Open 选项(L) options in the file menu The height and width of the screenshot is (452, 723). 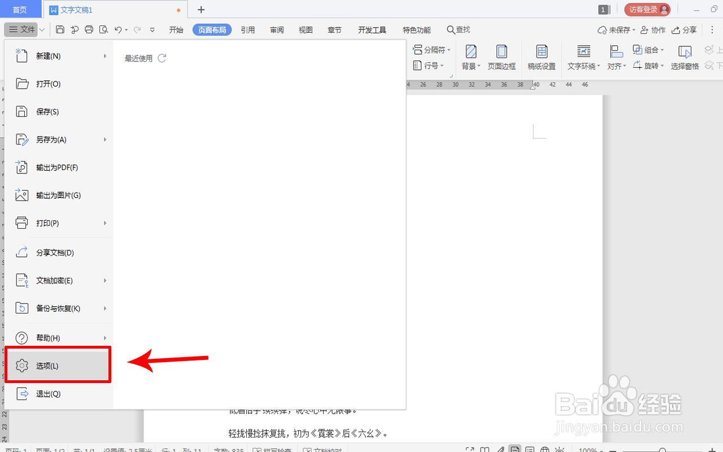59,366
